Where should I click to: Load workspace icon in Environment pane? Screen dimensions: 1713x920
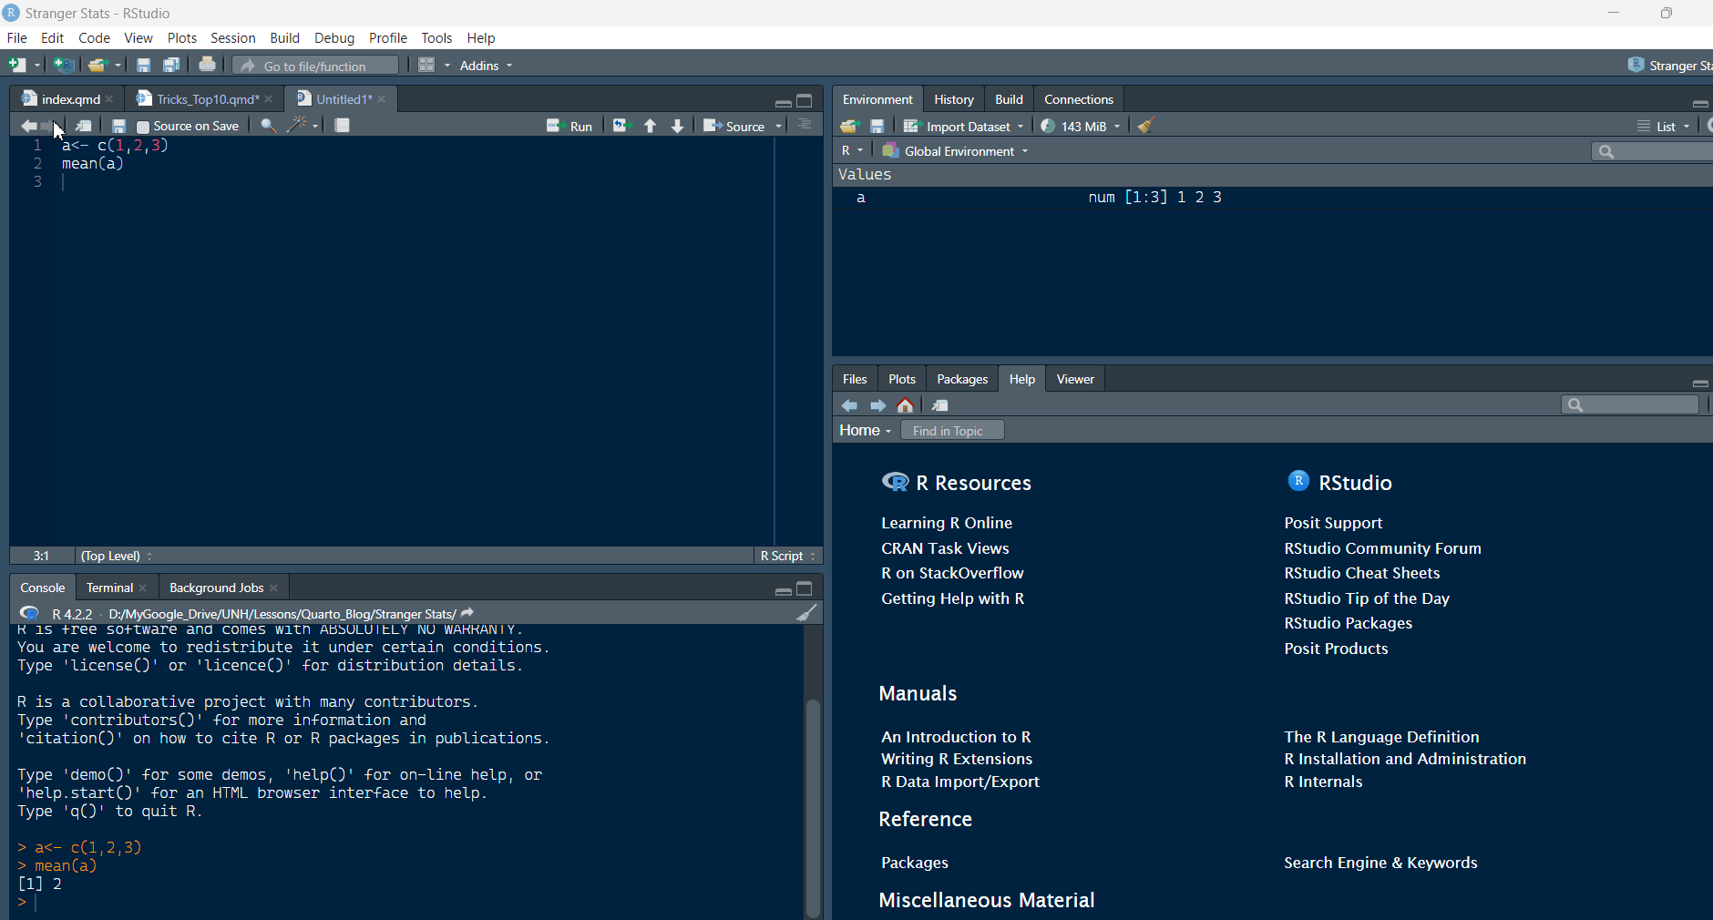[x=849, y=126]
